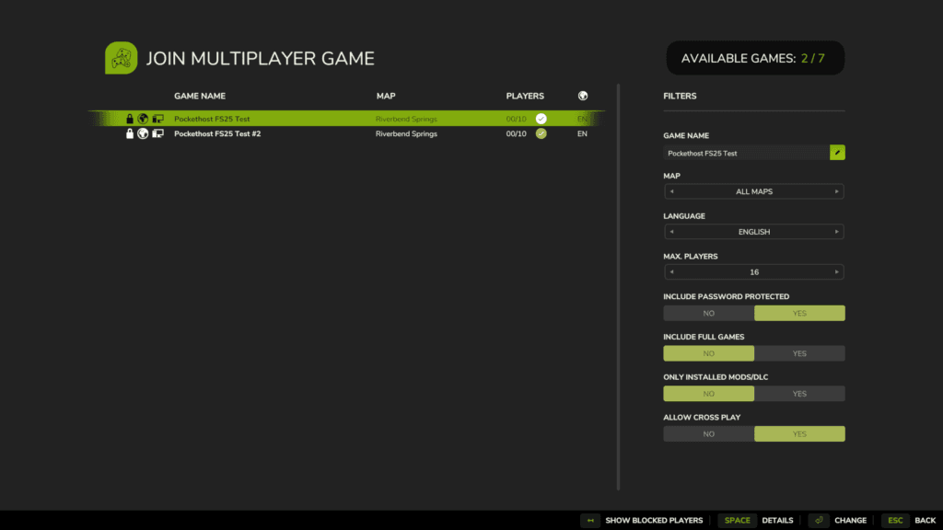Set Include Password Protected to No
Image resolution: width=943 pixels, height=530 pixels.
[x=708, y=313]
